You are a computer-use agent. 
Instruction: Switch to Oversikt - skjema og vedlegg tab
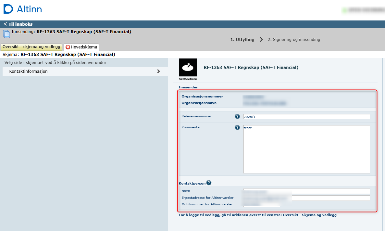(31, 47)
